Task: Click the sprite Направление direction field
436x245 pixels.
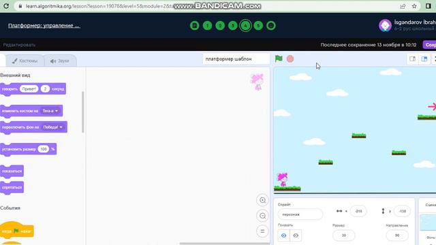Action: point(397,235)
